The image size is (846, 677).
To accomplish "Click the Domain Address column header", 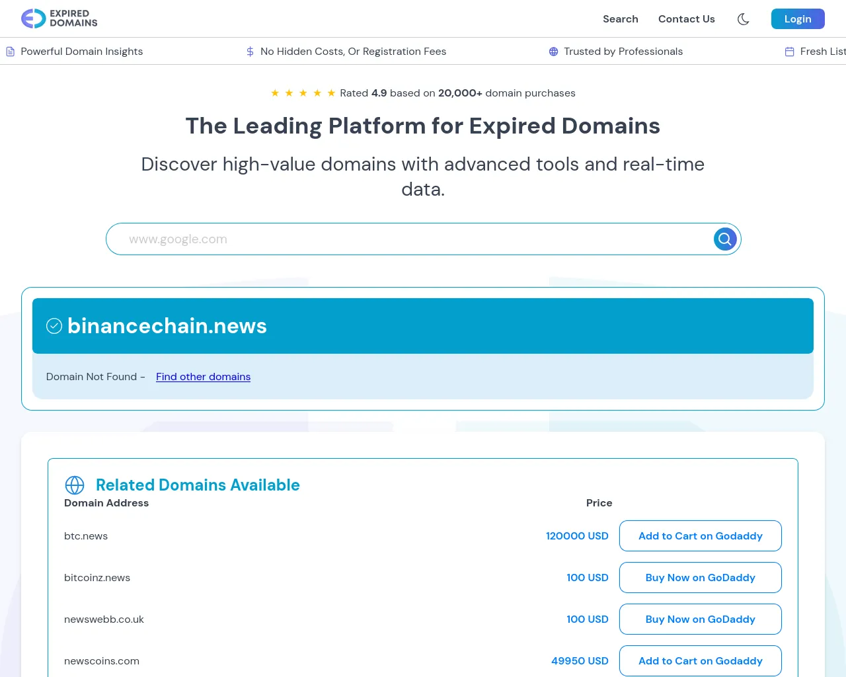I will point(106,503).
